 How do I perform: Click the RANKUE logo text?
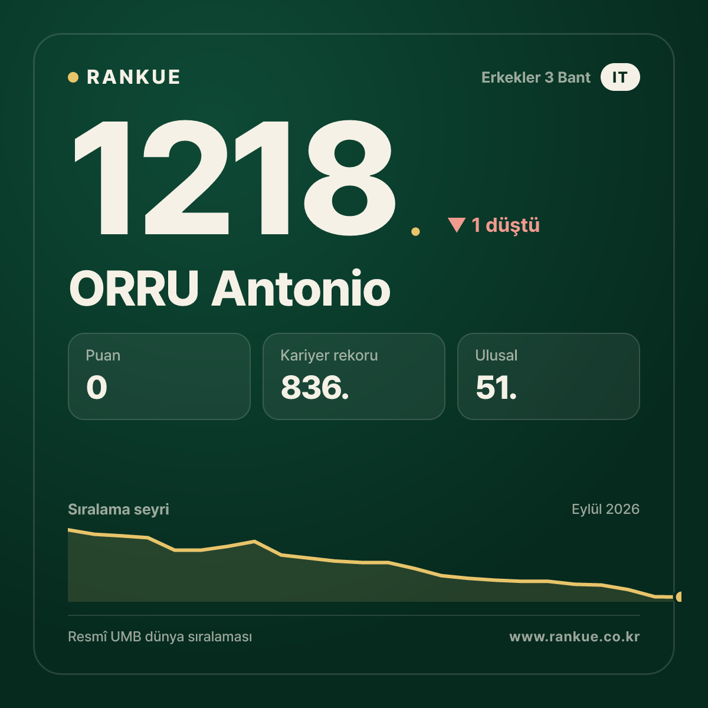pos(133,77)
